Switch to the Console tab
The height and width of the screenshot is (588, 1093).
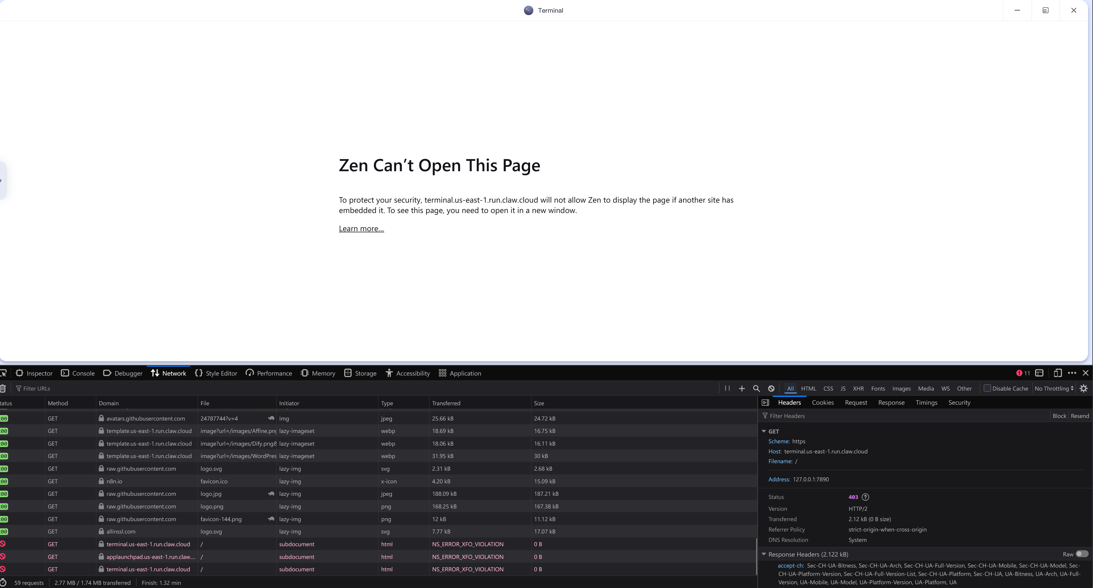78,373
